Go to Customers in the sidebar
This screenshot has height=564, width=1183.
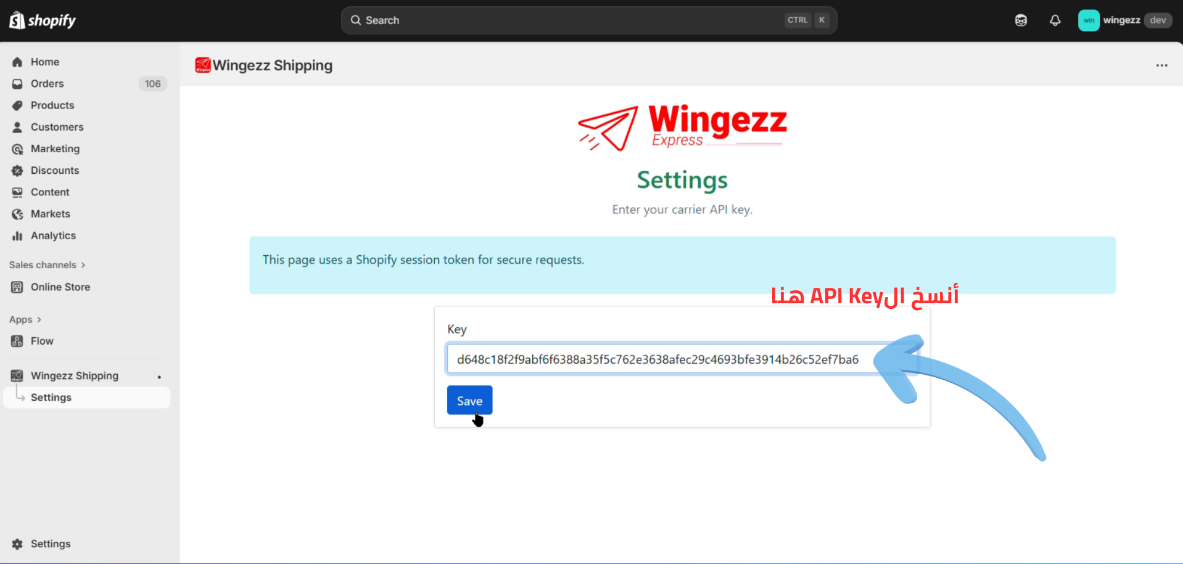pyautogui.click(x=57, y=127)
